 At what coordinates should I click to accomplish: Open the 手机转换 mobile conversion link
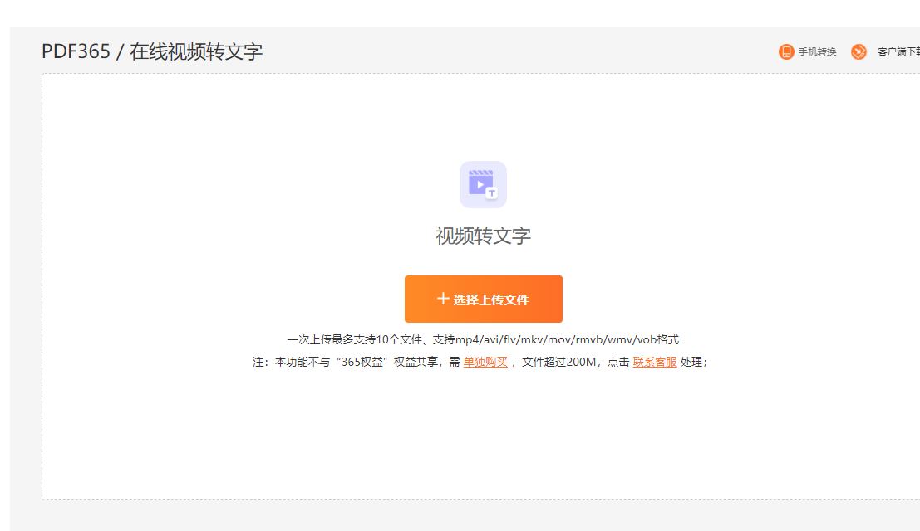pos(817,51)
